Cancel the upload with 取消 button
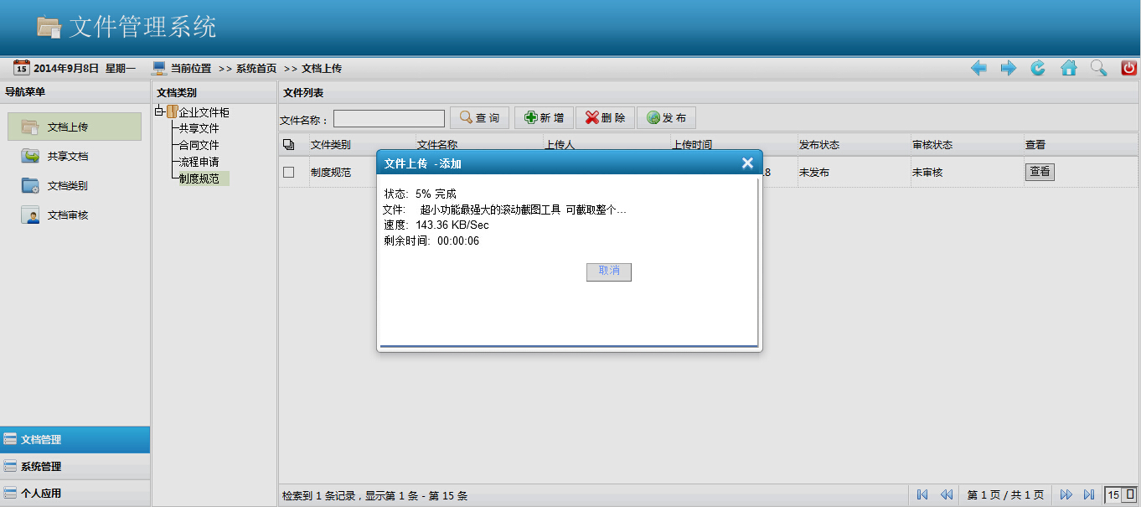This screenshot has height=507, width=1141. click(x=609, y=272)
